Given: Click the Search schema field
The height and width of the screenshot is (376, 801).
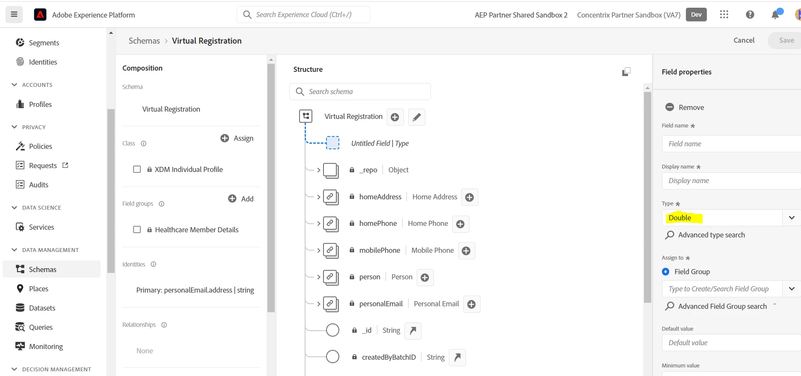Looking at the screenshot, I should 360,92.
